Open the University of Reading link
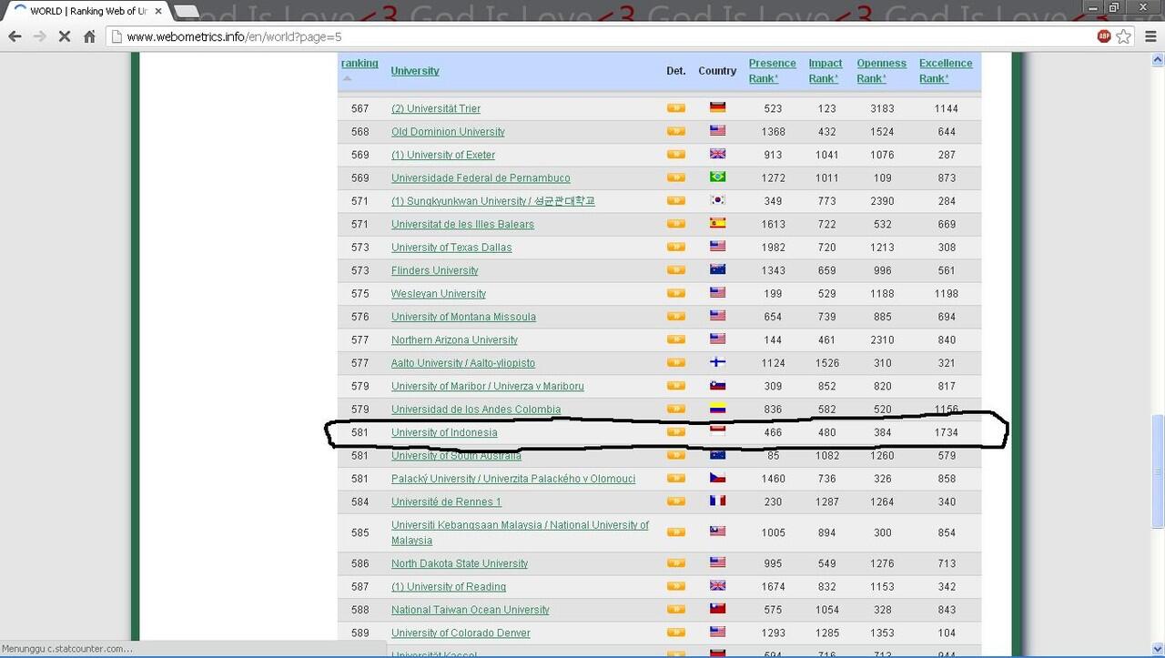Viewport: 1165px width, 658px height. 449,587
